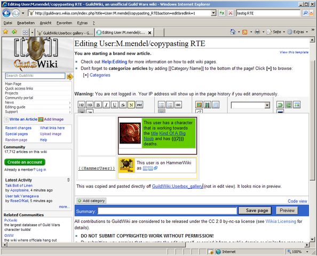This screenshot has width=317, height=256.
Task: Click the search magnifier in browser search box
Action: pyautogui.click(x=305, y=13)
